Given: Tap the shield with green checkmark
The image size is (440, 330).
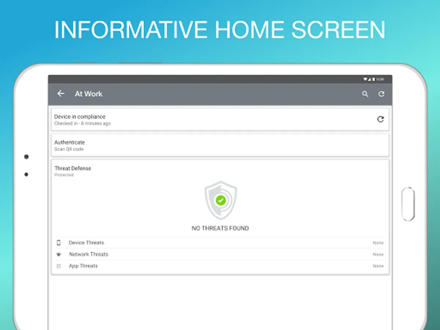Looking at the screenshot, I should point(220,200).
